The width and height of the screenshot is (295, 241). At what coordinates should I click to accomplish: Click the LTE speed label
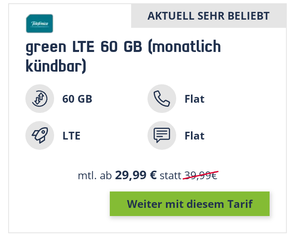(71, 135)
